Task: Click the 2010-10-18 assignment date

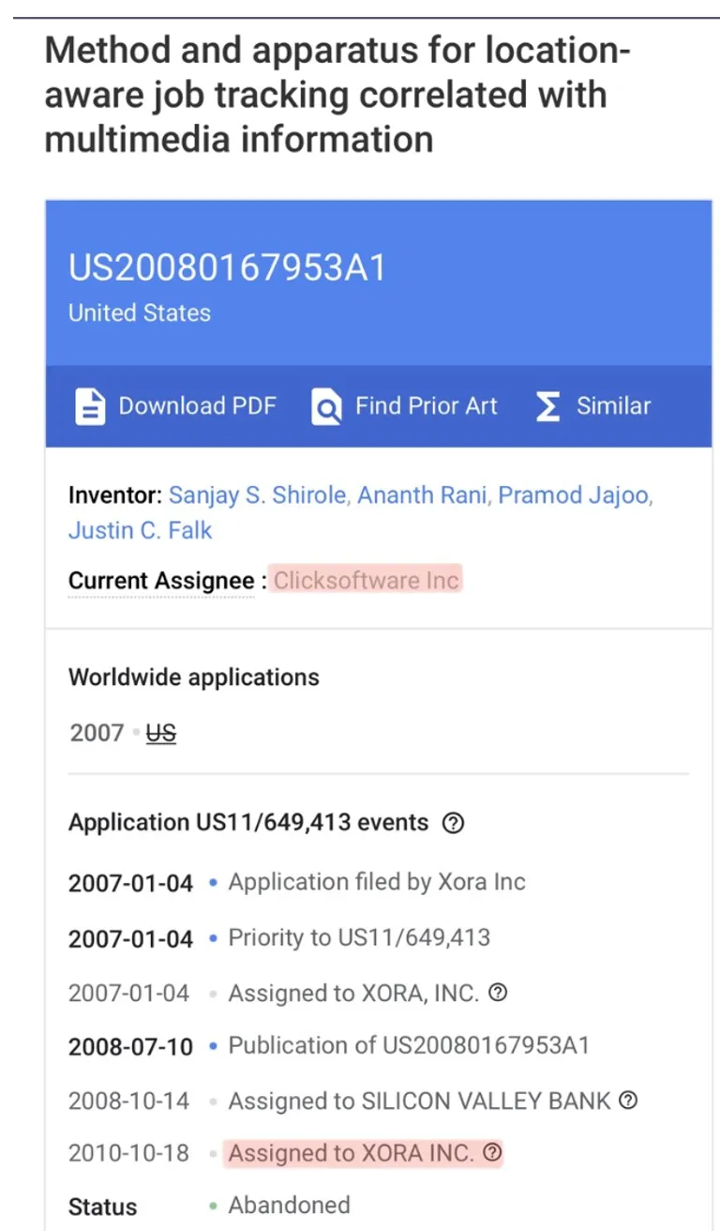Action: [128, 1153]
